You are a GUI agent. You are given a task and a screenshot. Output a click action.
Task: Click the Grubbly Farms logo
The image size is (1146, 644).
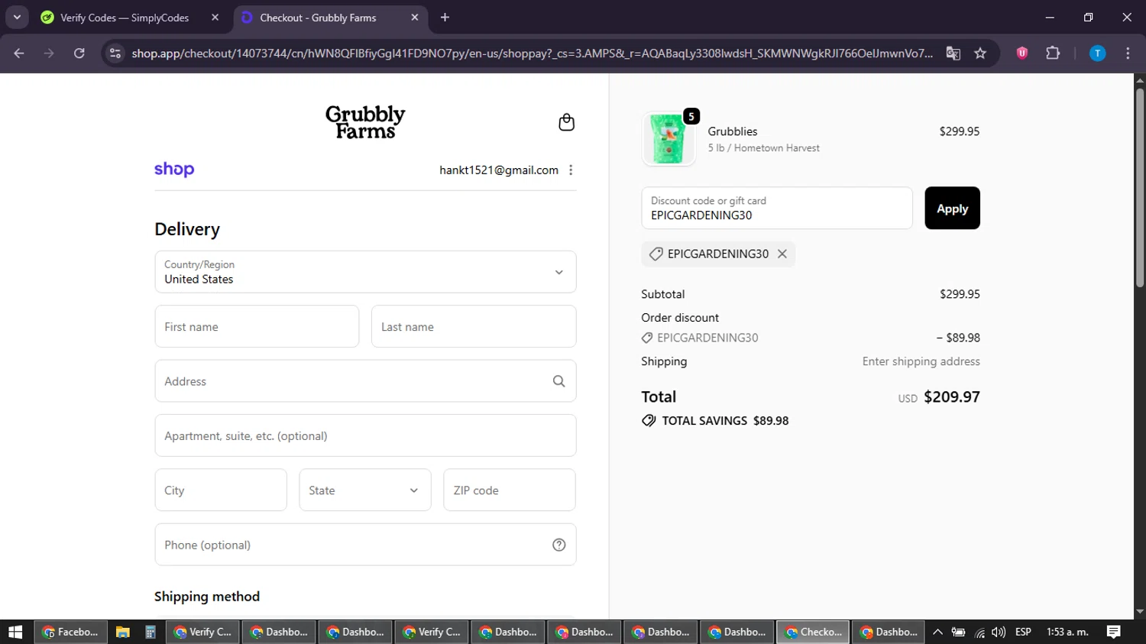point(365,122)
